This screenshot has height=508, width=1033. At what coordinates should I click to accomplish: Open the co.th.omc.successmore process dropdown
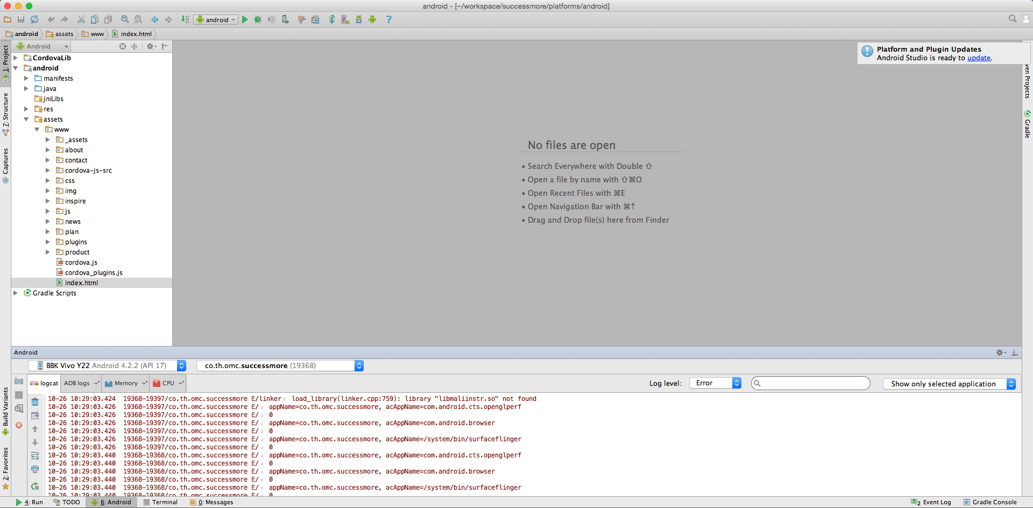click(x=280, y=365)
